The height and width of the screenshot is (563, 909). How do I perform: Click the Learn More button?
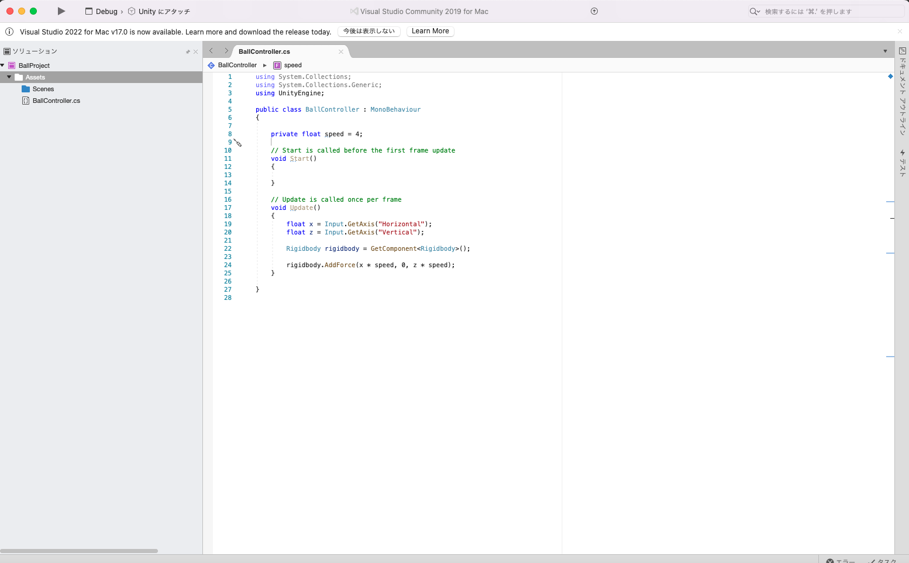click(430, 31)
